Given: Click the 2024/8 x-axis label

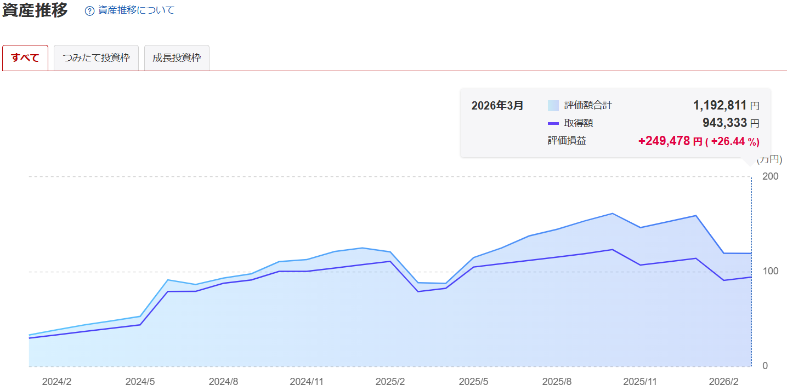Looking at the screenshot, I should click(223, 381).
